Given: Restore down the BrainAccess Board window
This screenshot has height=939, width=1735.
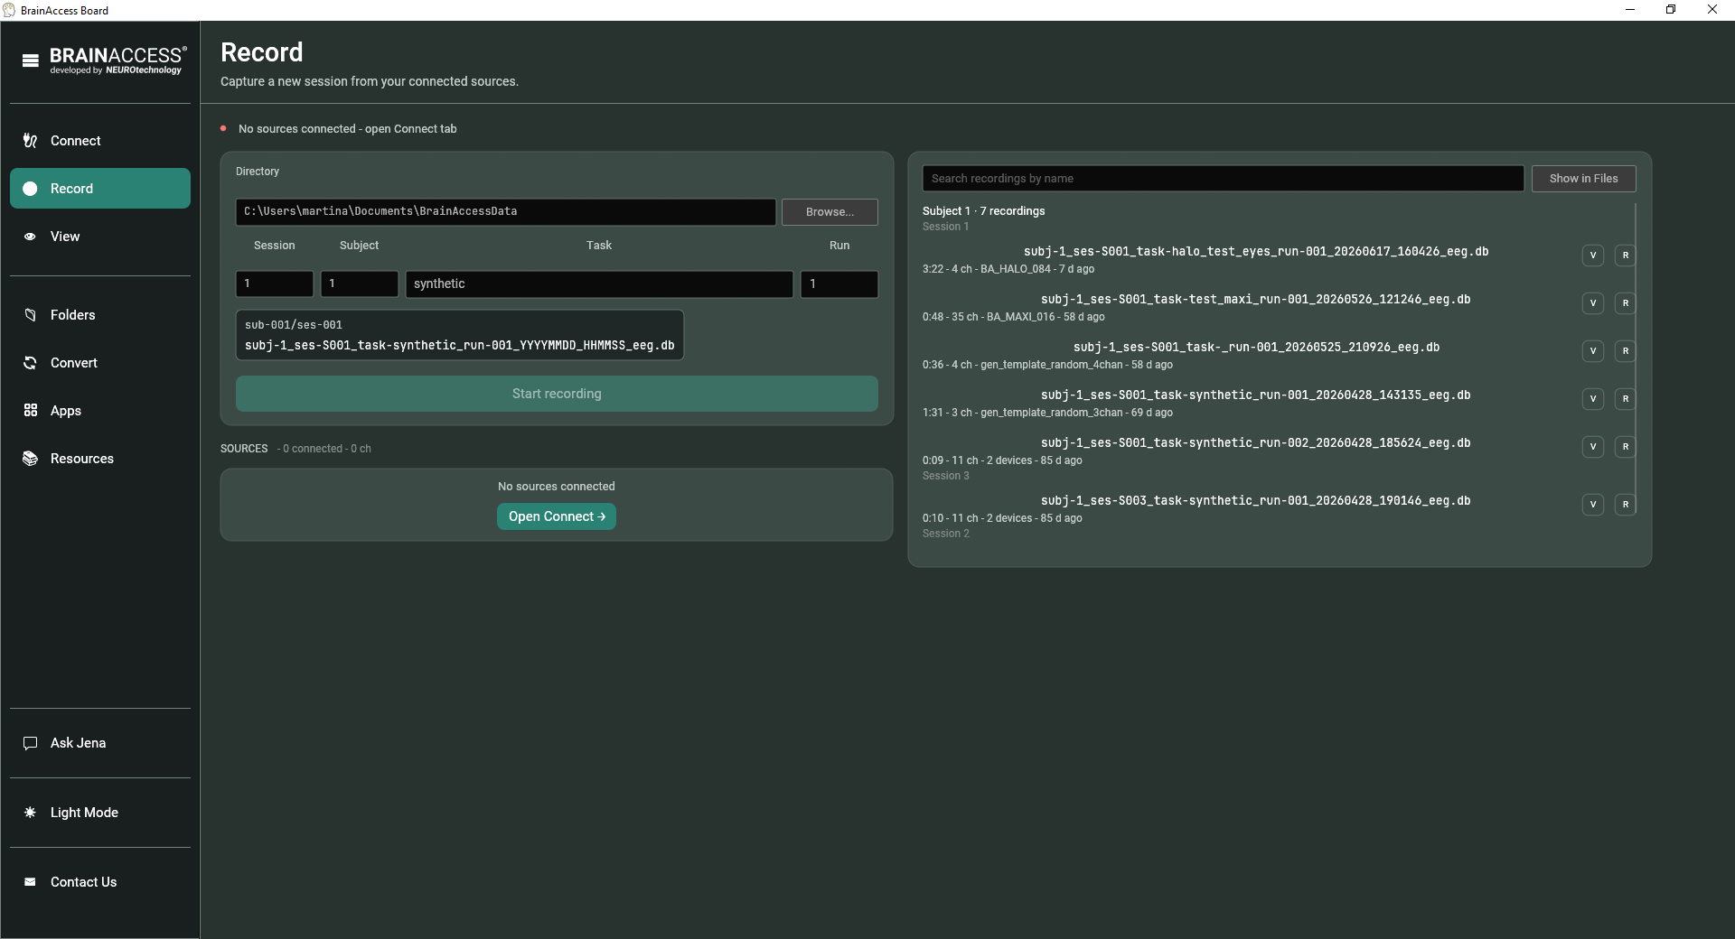Looking at the screenshot, I should (x=1671, y=10).
